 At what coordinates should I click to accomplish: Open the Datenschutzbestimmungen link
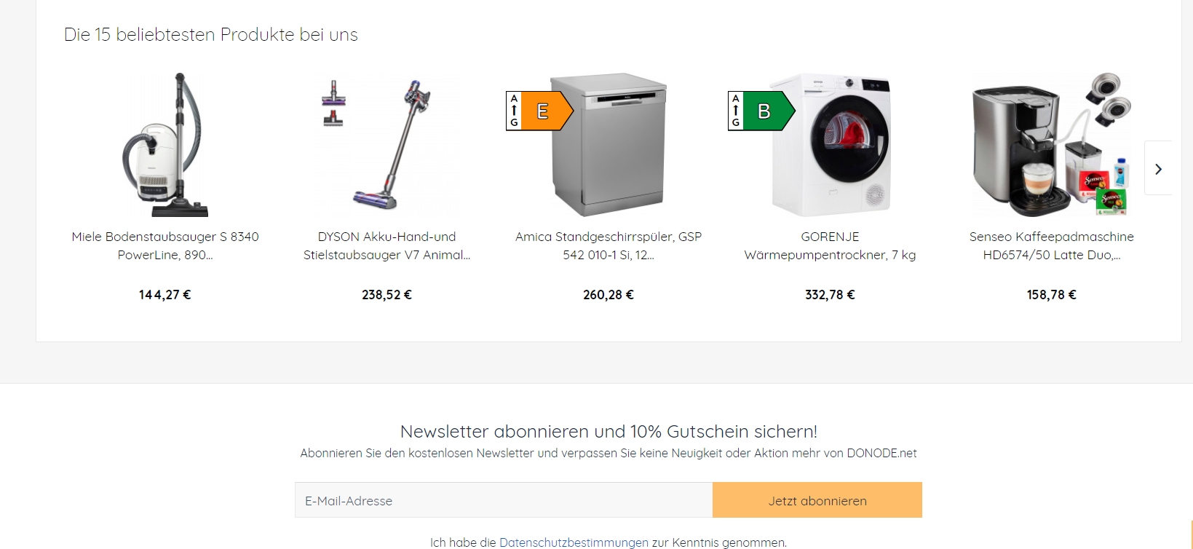[x=574, y=542]
